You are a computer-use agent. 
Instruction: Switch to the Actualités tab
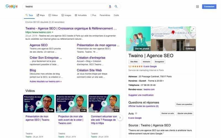click(81, 15)
